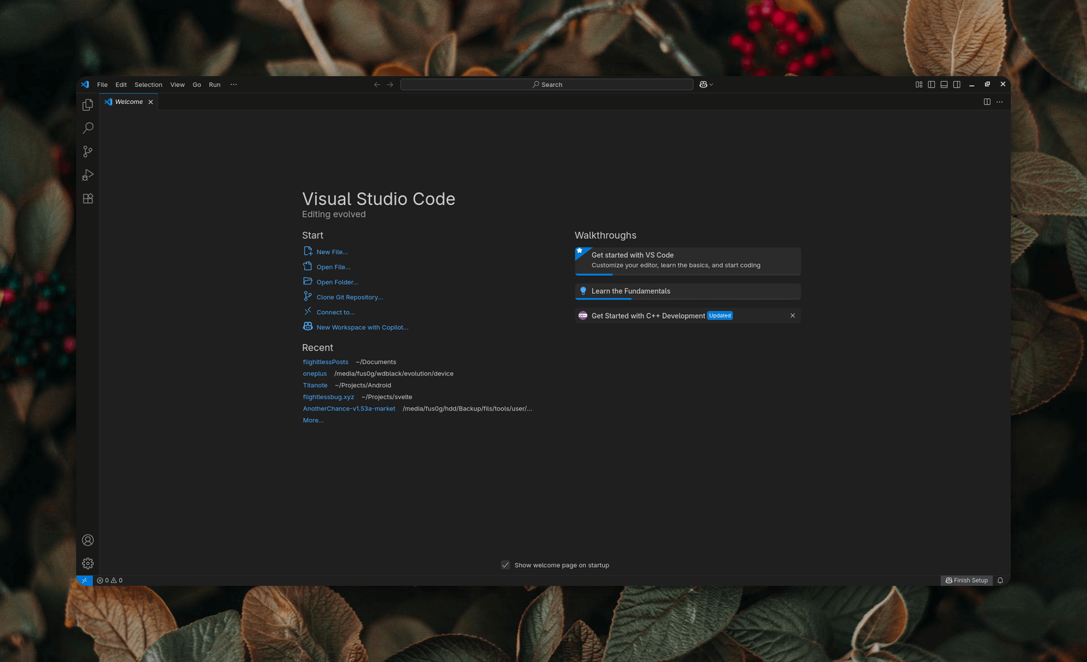Split the editor to the right

tap(987, 102)
